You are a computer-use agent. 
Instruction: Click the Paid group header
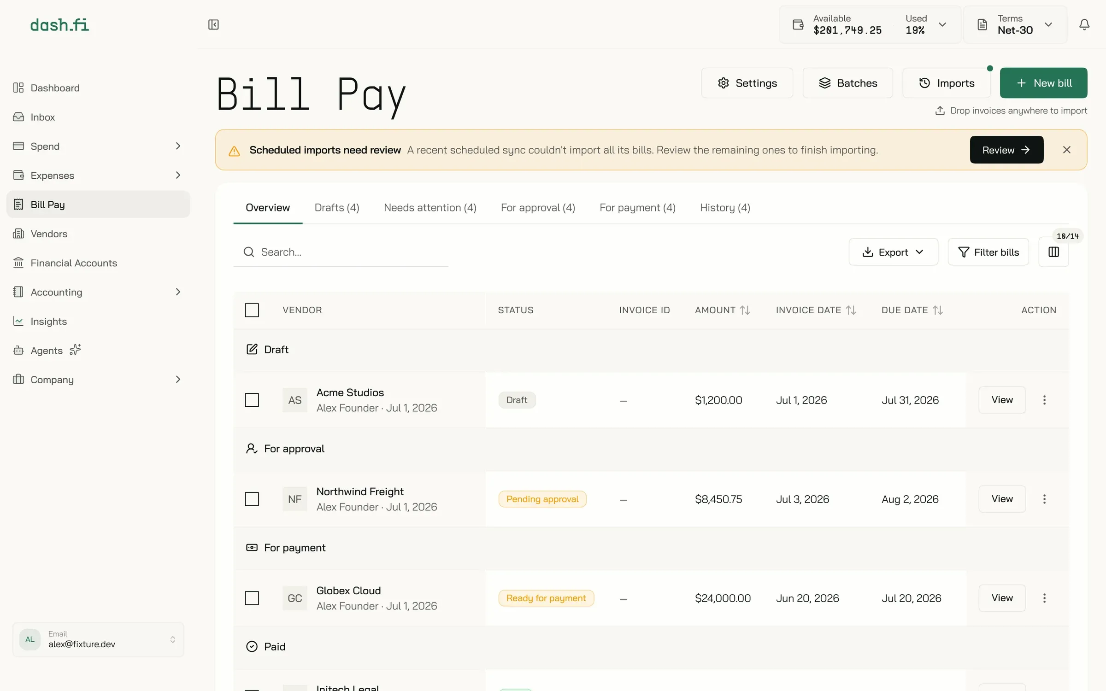pos(651,647)
